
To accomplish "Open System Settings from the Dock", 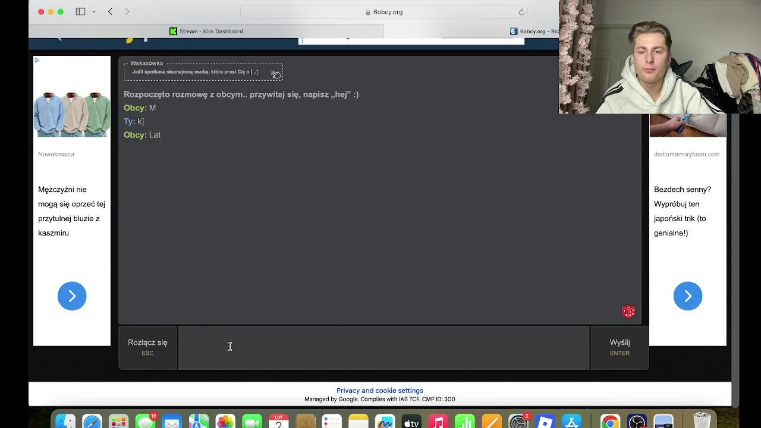I will pyautogui.click(x=518, y=421).
